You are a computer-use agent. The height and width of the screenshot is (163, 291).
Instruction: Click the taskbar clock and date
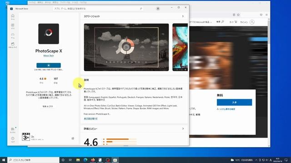point(278,160)
